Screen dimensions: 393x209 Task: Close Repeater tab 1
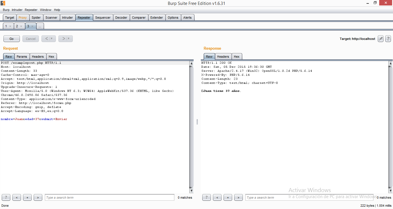tap(10, 26)
